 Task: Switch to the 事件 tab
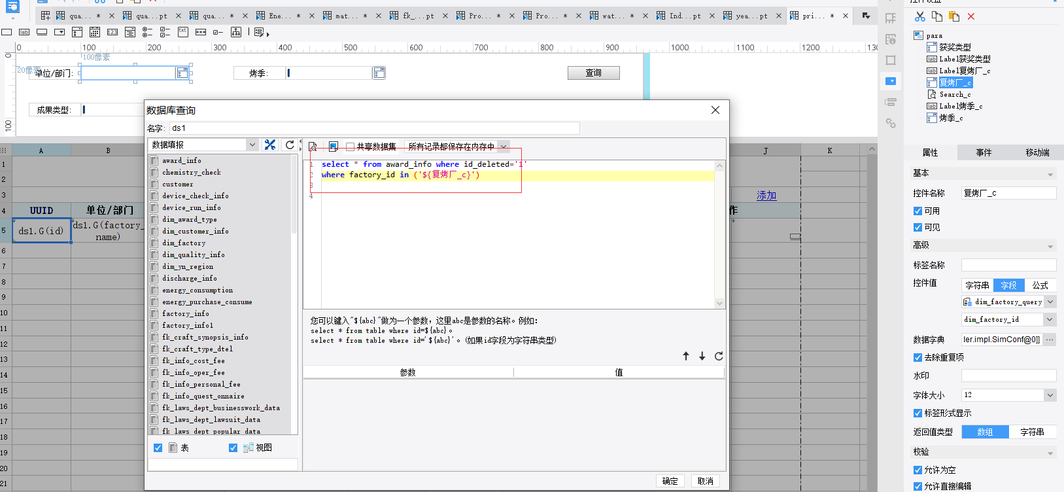click(x=984, y=152)
